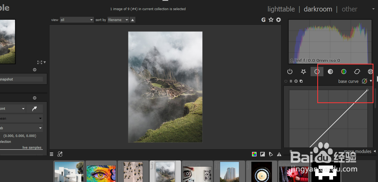Open the correction modules group (rotating arrows)
The height and width of the screenshot is (182, 378).
coord(357,71)
